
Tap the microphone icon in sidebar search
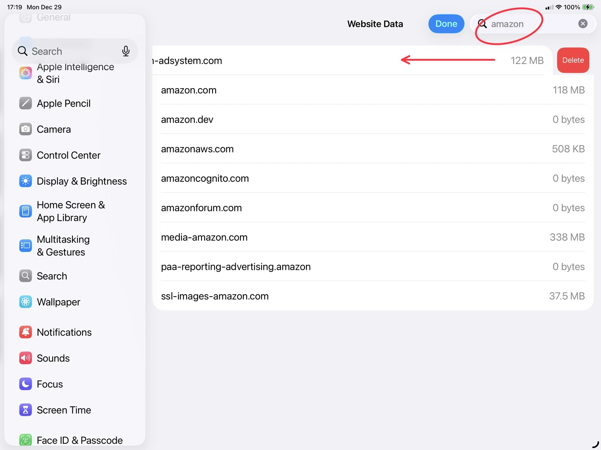point(126,51)
